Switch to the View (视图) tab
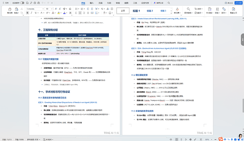This screenshot has height=141, width=244. (x=126, y=3)
